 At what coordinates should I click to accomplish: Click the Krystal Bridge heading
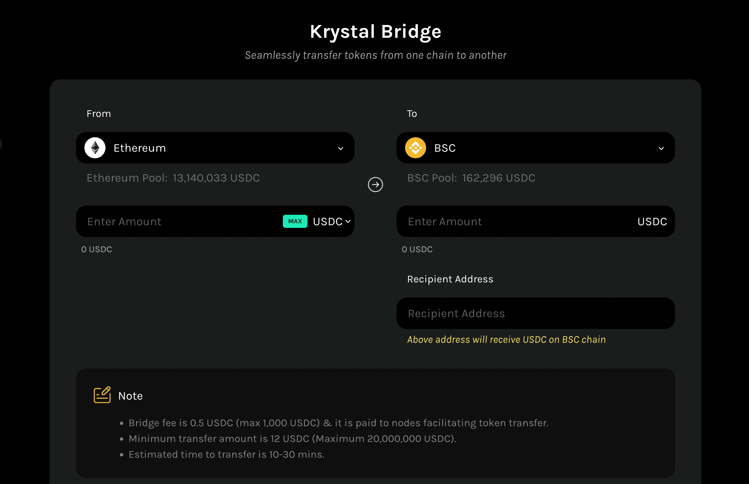(375, 32)
